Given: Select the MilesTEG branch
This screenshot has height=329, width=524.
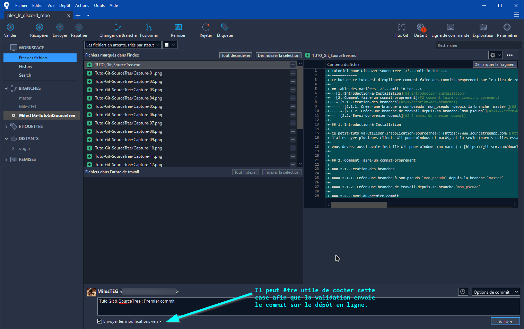Looking at the screenshot, I should 27,107.
